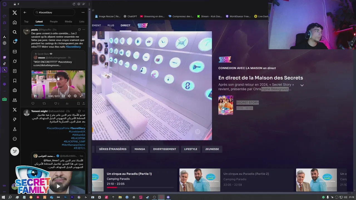The width and height of the screenshot is (356, 200).
Task: Pause the moon tweet video
Action: 35,96
